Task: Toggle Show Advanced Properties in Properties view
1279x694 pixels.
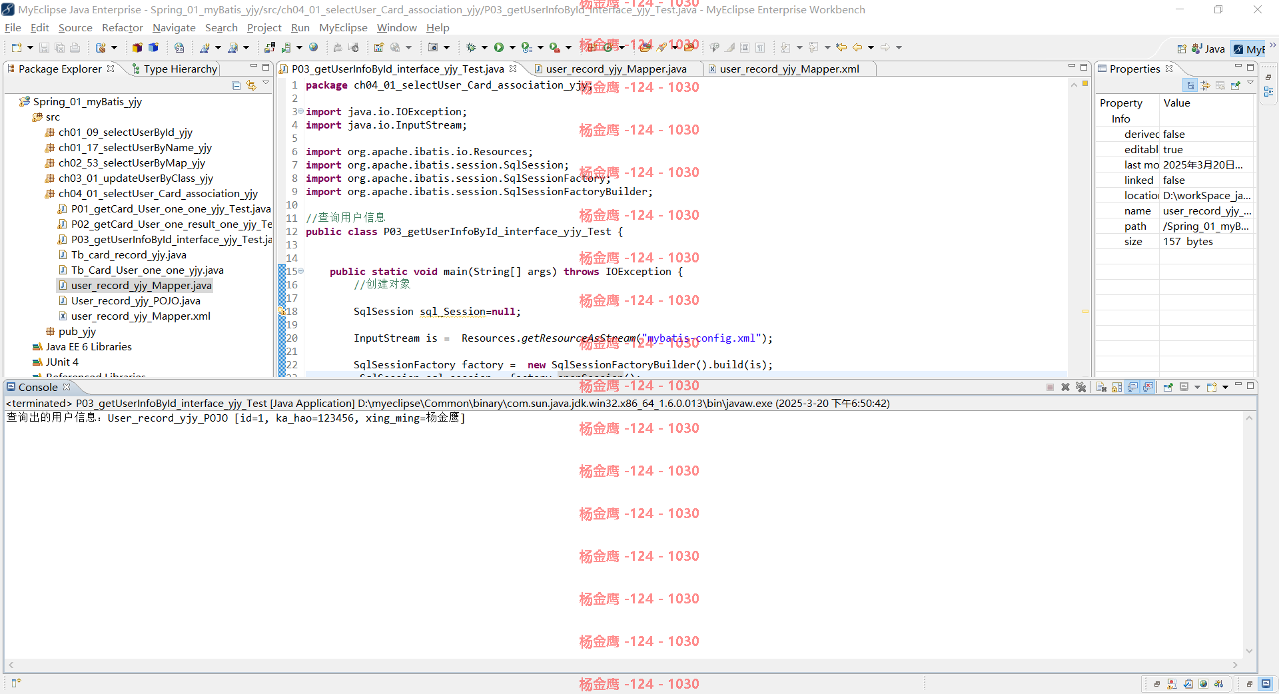Action: [x=1205, y=85]
